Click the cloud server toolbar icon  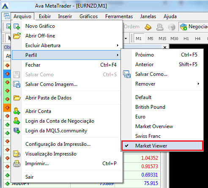[160, 27]
